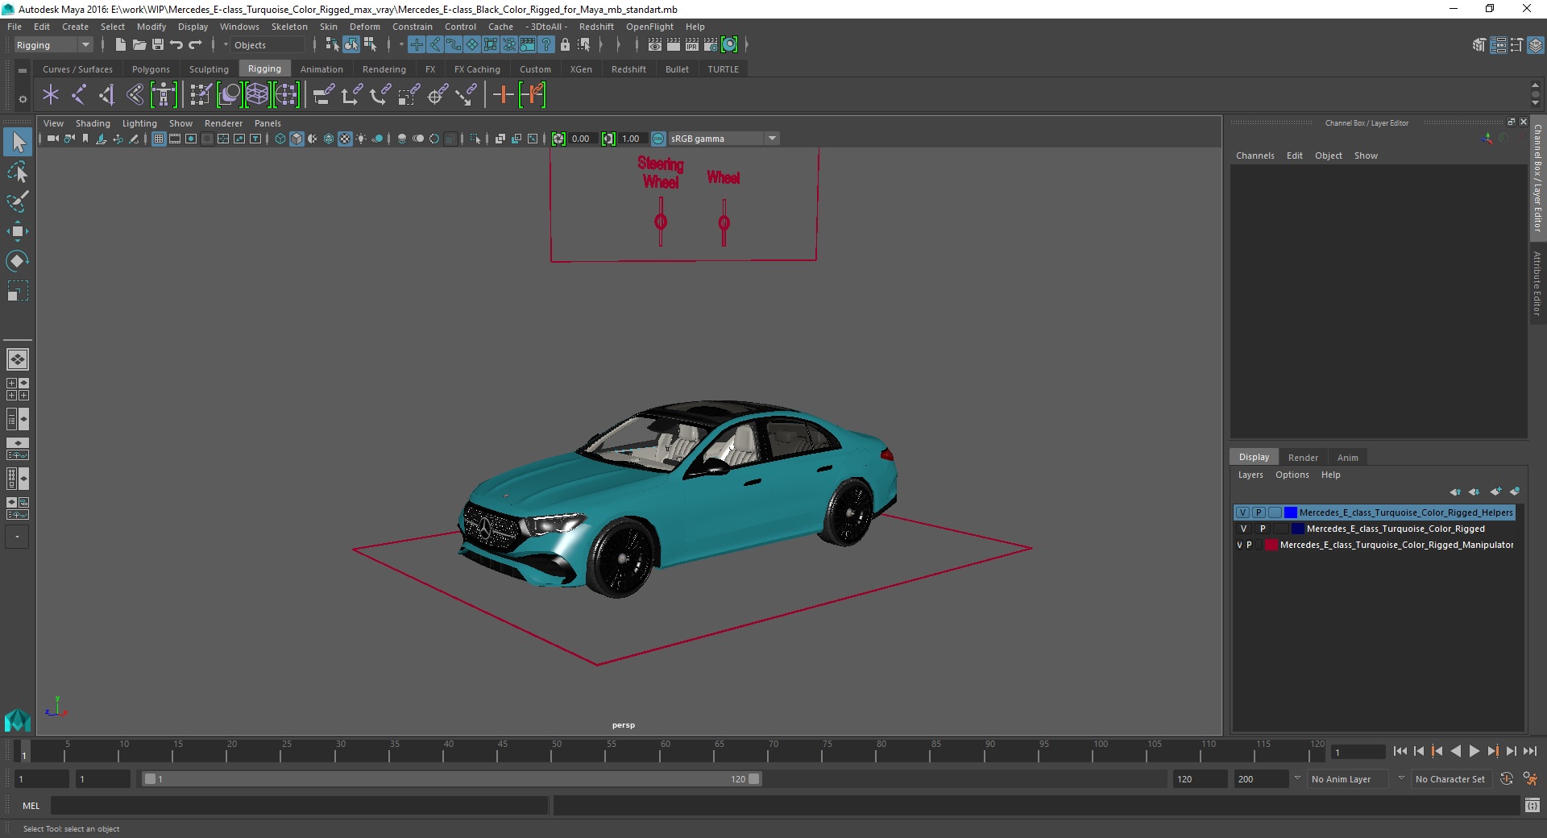Switch to the Animation shelf tab
The height and width of the screenshot is (838, 1547).
coord(321,69)
